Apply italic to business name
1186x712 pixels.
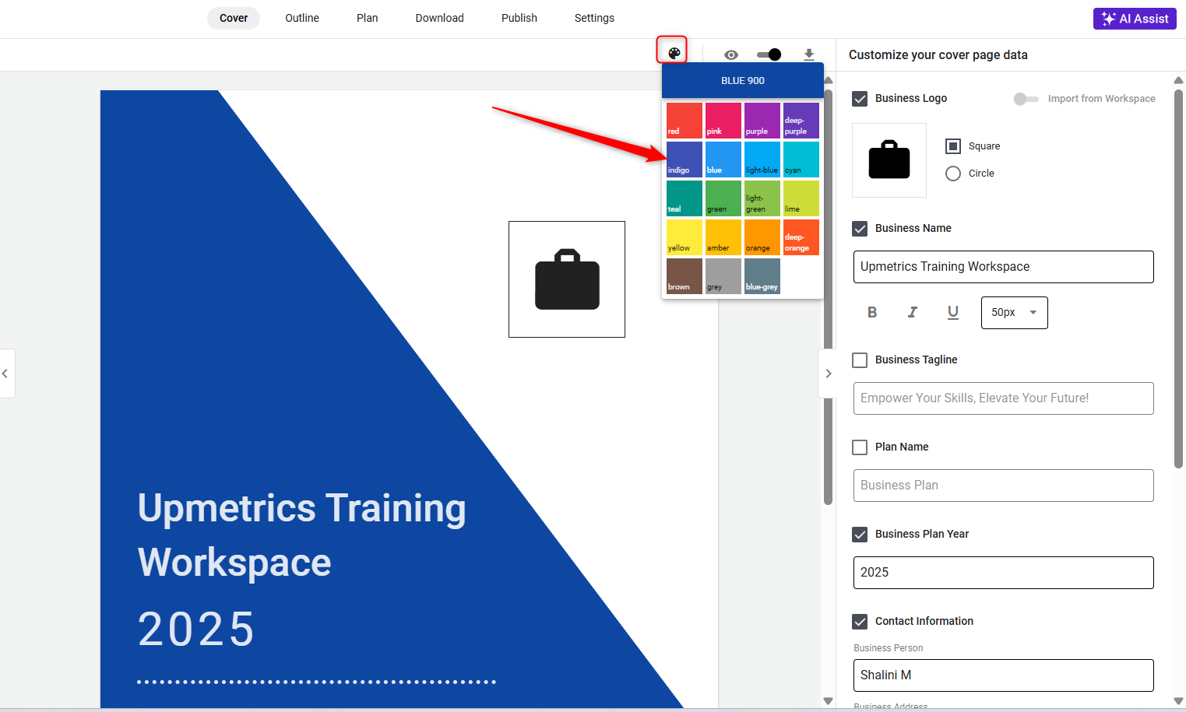coord(913,312)
